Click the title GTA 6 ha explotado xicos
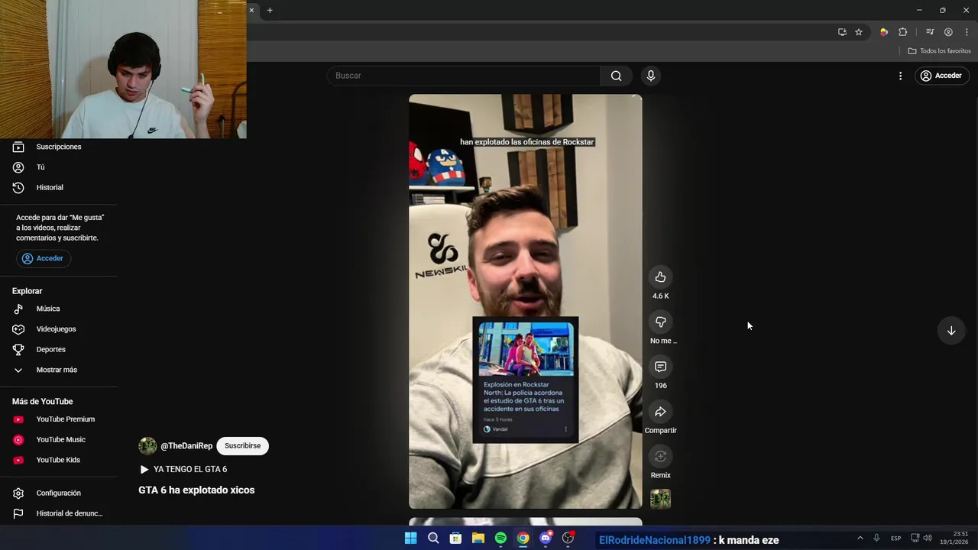The height and width of the screenshot is (550, 978). click(196, 490)
